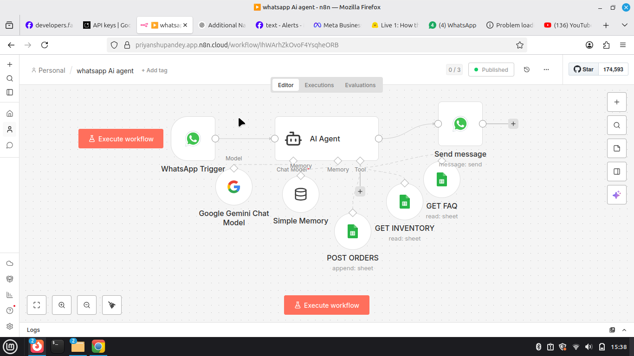Click the 0 / 3 counter badge
This screenshot has height=356, width=634.
click(454, 70)
